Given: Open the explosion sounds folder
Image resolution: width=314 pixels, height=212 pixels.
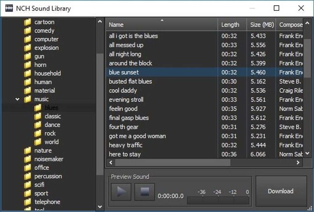Looking at the screenshot, I should pos(47,48).
